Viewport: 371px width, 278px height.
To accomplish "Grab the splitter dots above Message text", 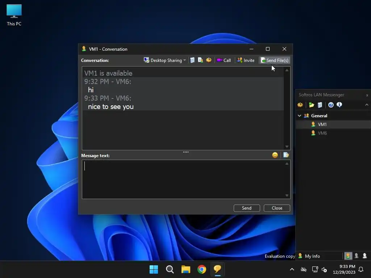I will [186, 152].
